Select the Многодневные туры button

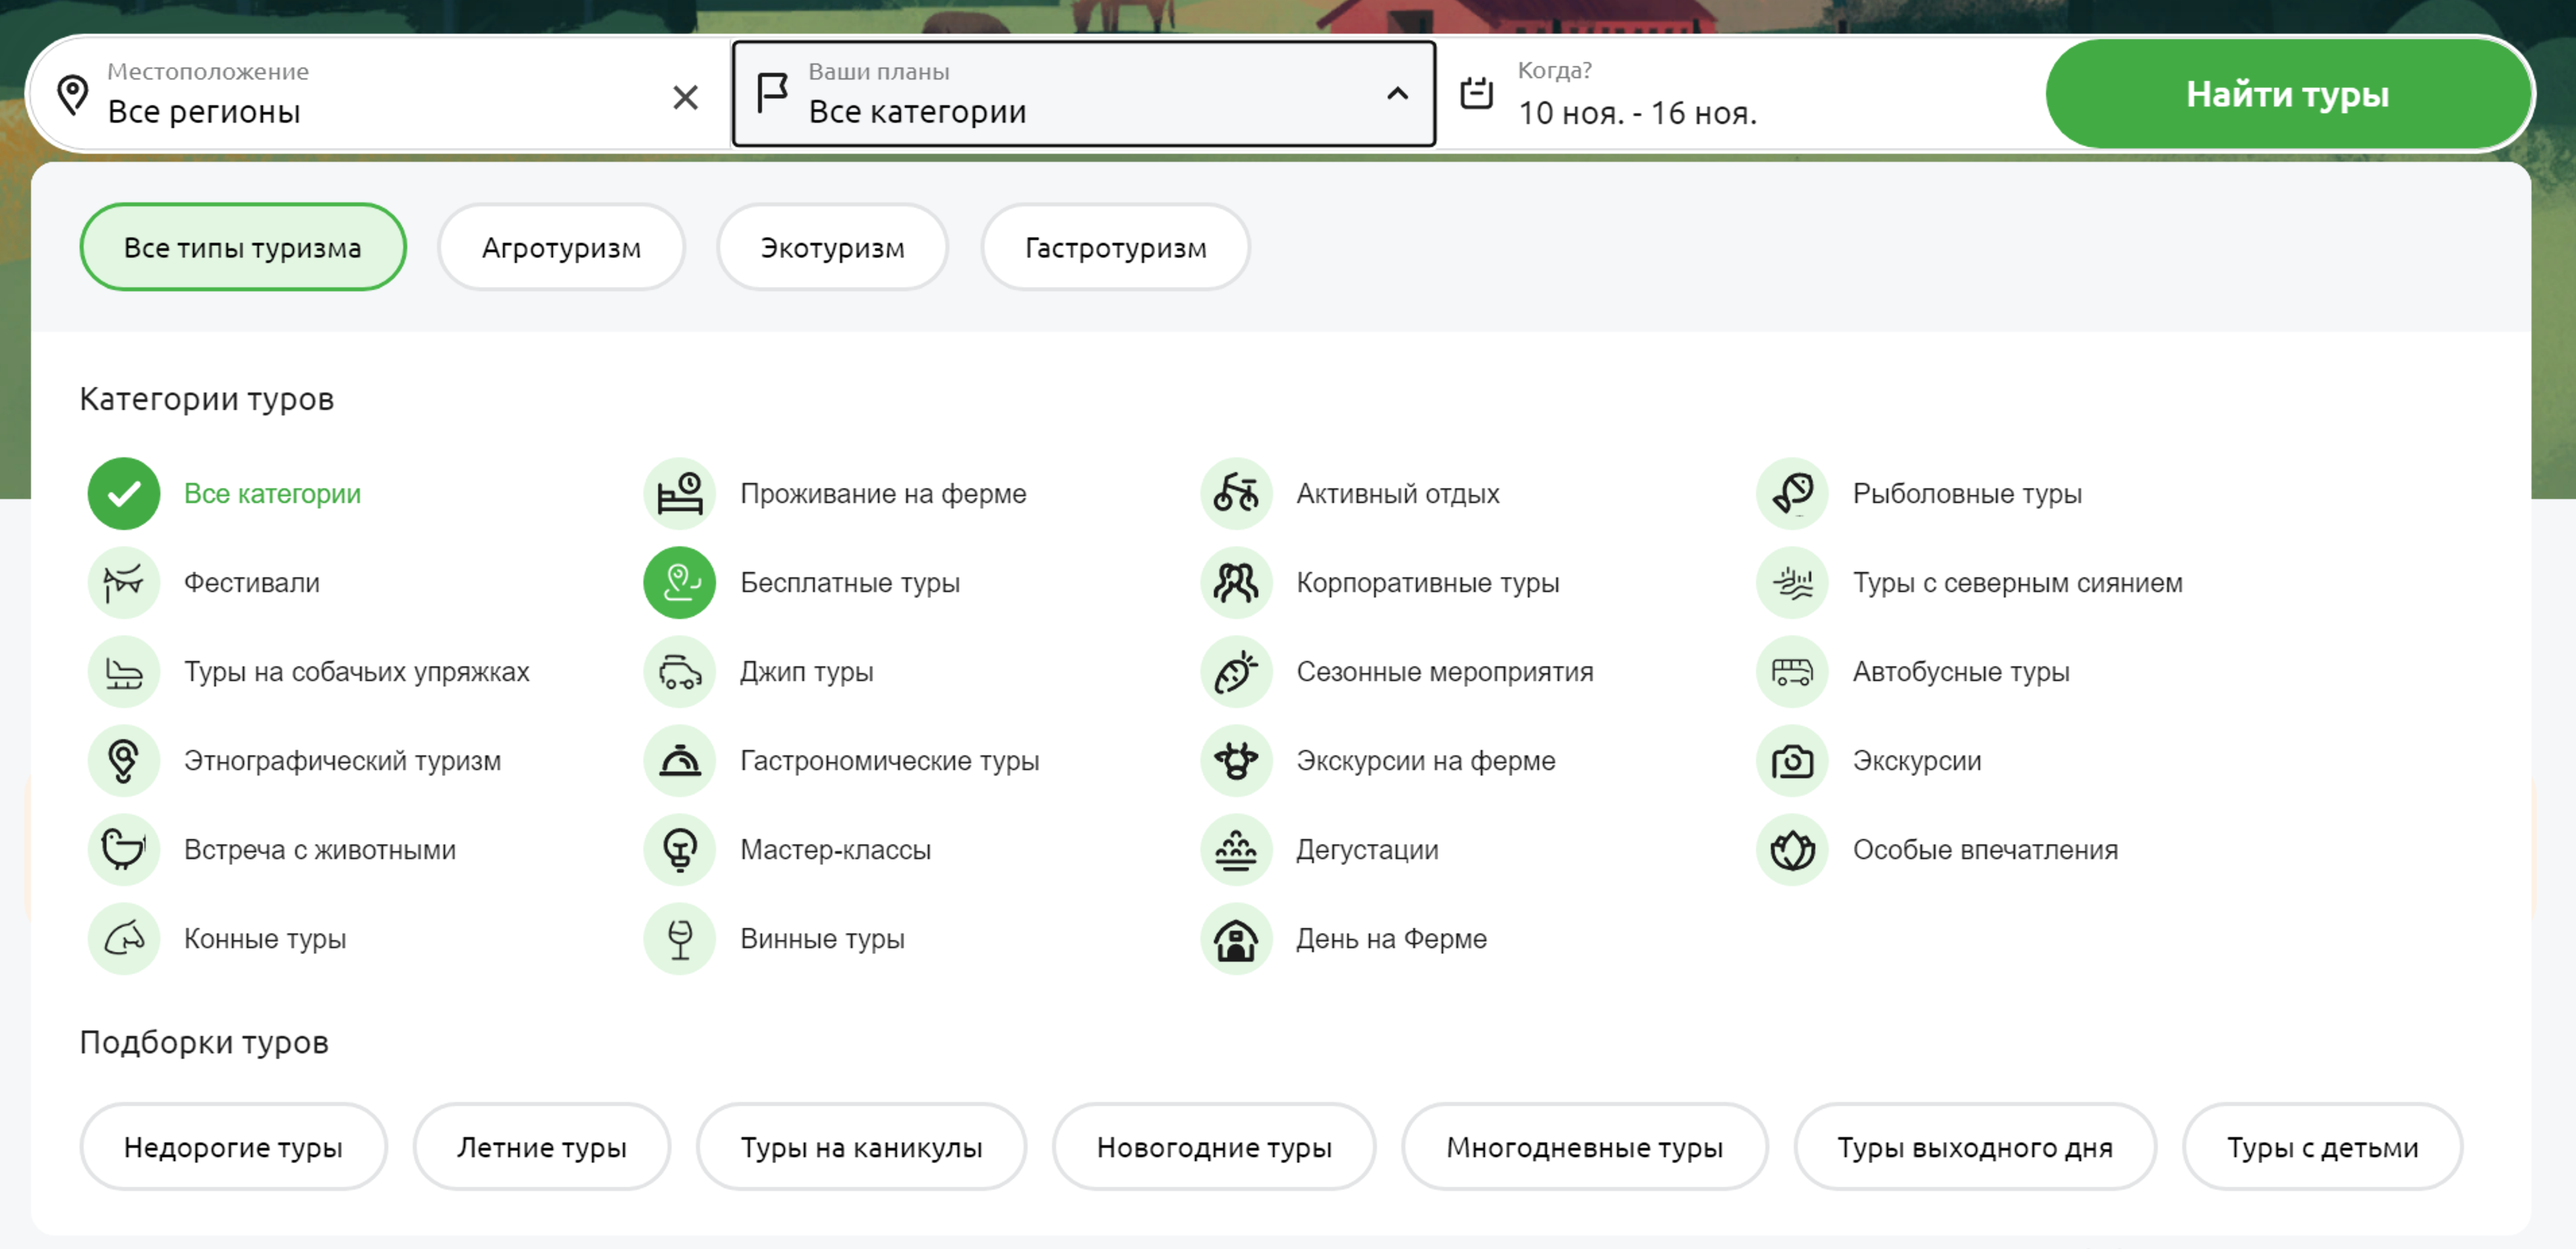[1584, 1147]
